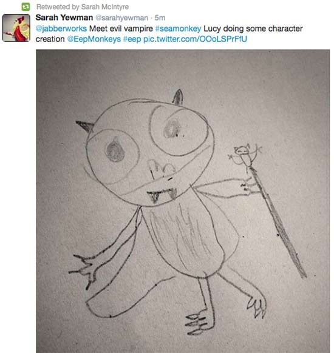
Task: Click the vampire's large left eye
Action: tap(113, 155)
